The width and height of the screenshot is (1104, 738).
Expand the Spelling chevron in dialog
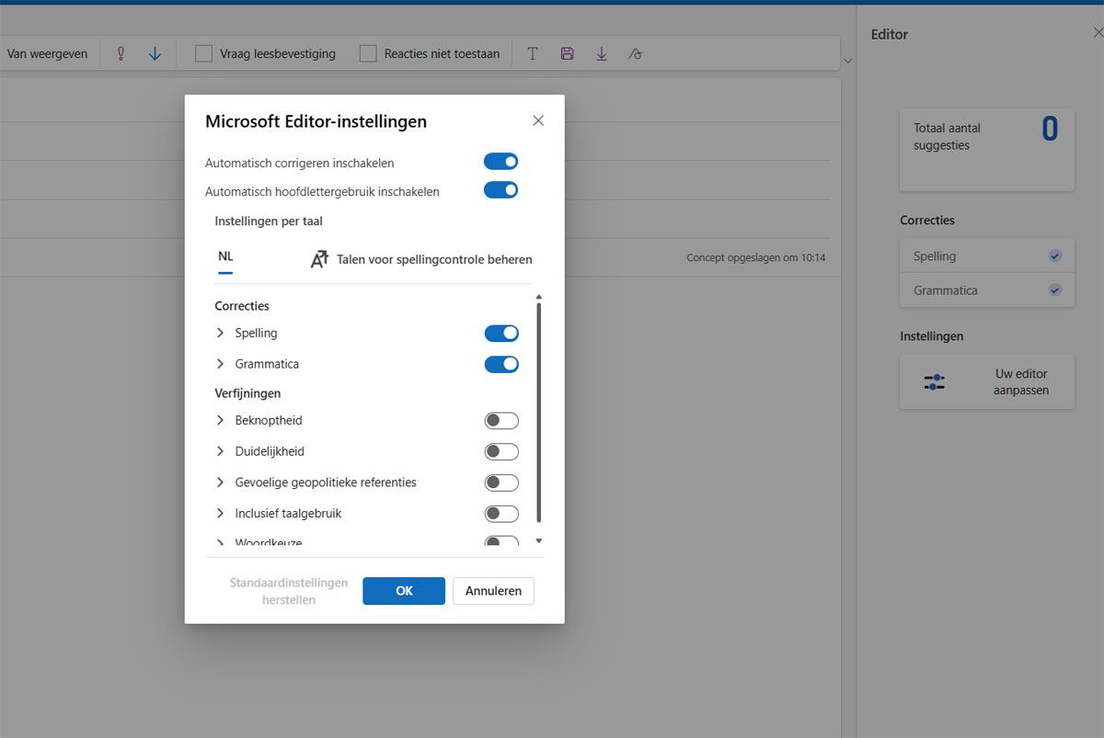pyautogui.click(x=220, y=333)
